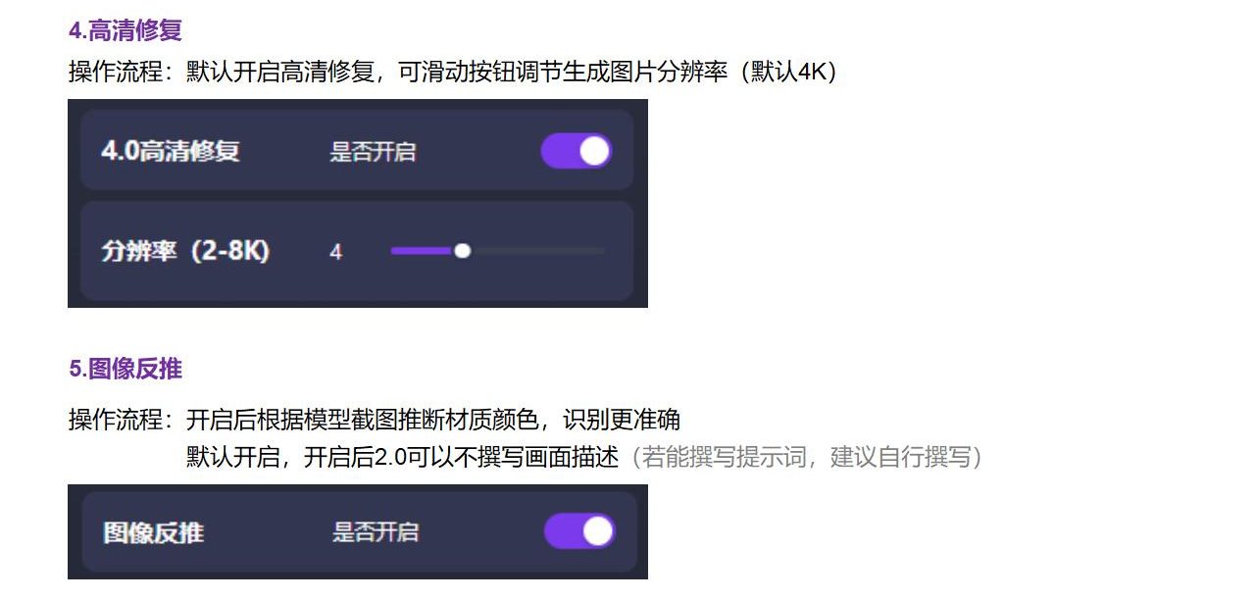Screen dimensions: 1255x600
Task: Select the purple heading 5.图像反推
Action: 125,369
